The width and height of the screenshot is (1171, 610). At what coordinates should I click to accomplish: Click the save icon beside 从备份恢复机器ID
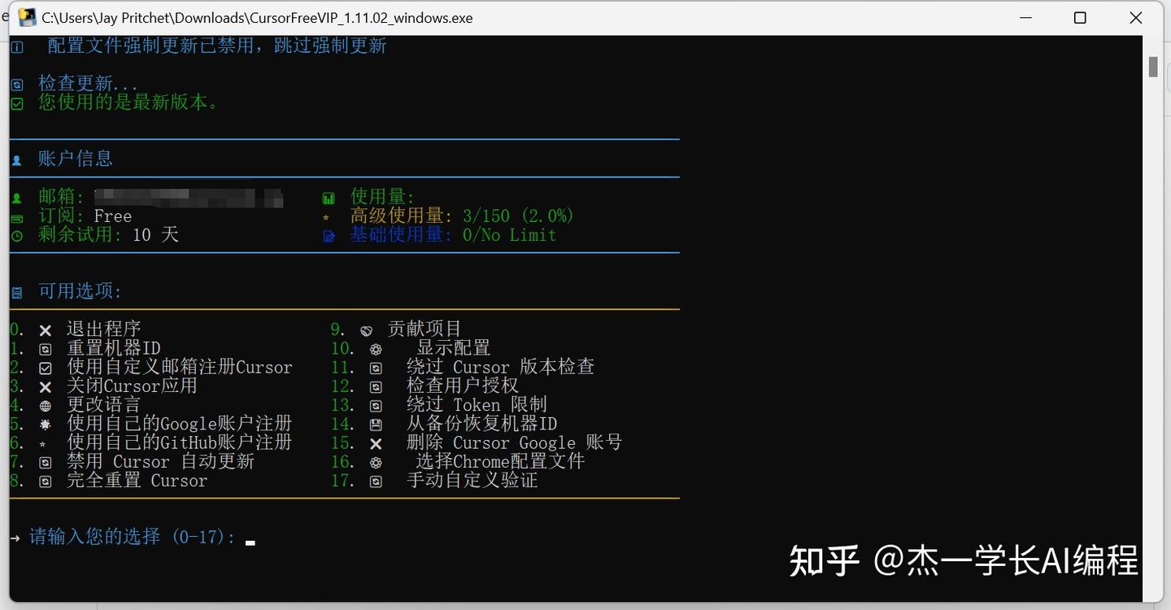click(376, 423)
